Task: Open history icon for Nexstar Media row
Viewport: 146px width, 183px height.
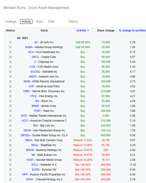Action: 10,160
